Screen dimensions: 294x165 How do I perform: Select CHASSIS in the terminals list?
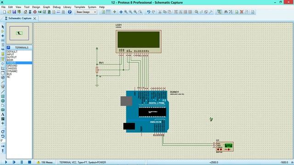coord(19,68)
